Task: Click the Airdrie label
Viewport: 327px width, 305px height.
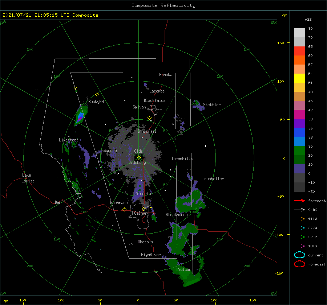Action: [143, 194]
